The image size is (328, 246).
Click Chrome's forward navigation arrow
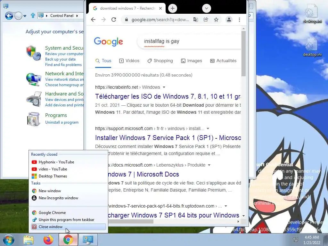click(x=103, y=20)
